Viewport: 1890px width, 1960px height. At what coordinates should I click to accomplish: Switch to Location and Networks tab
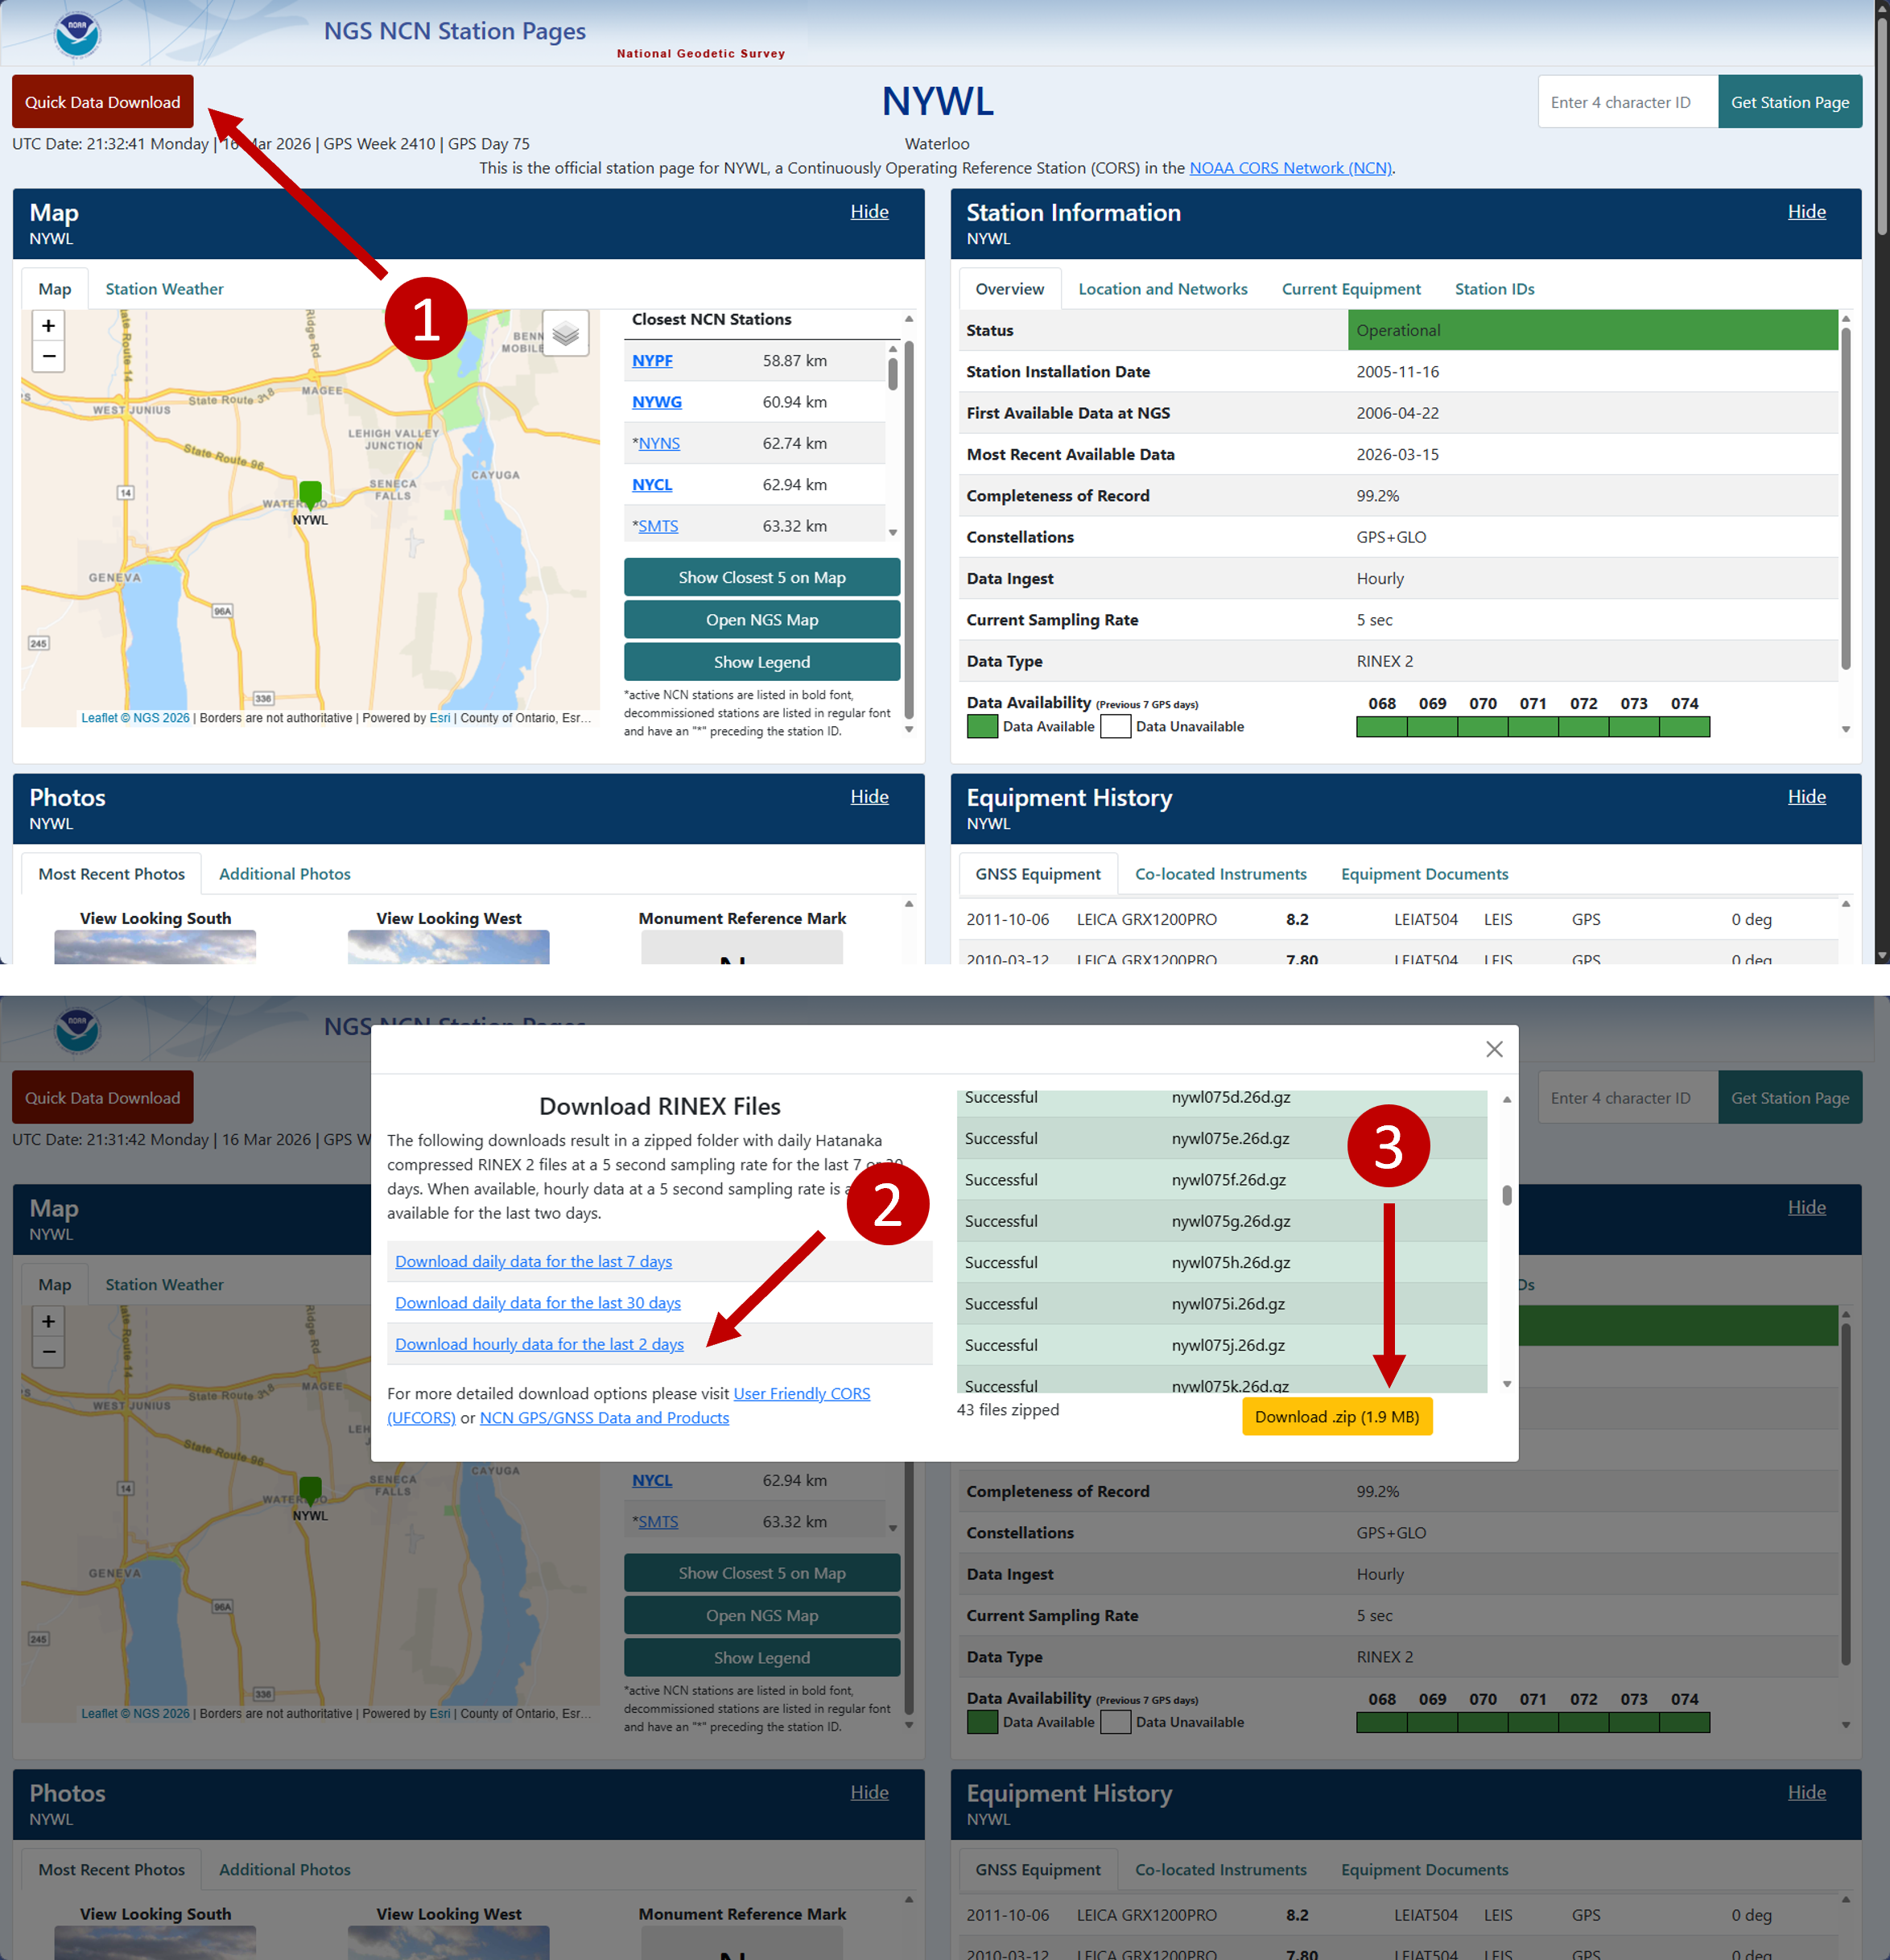tap(1162, 289)
